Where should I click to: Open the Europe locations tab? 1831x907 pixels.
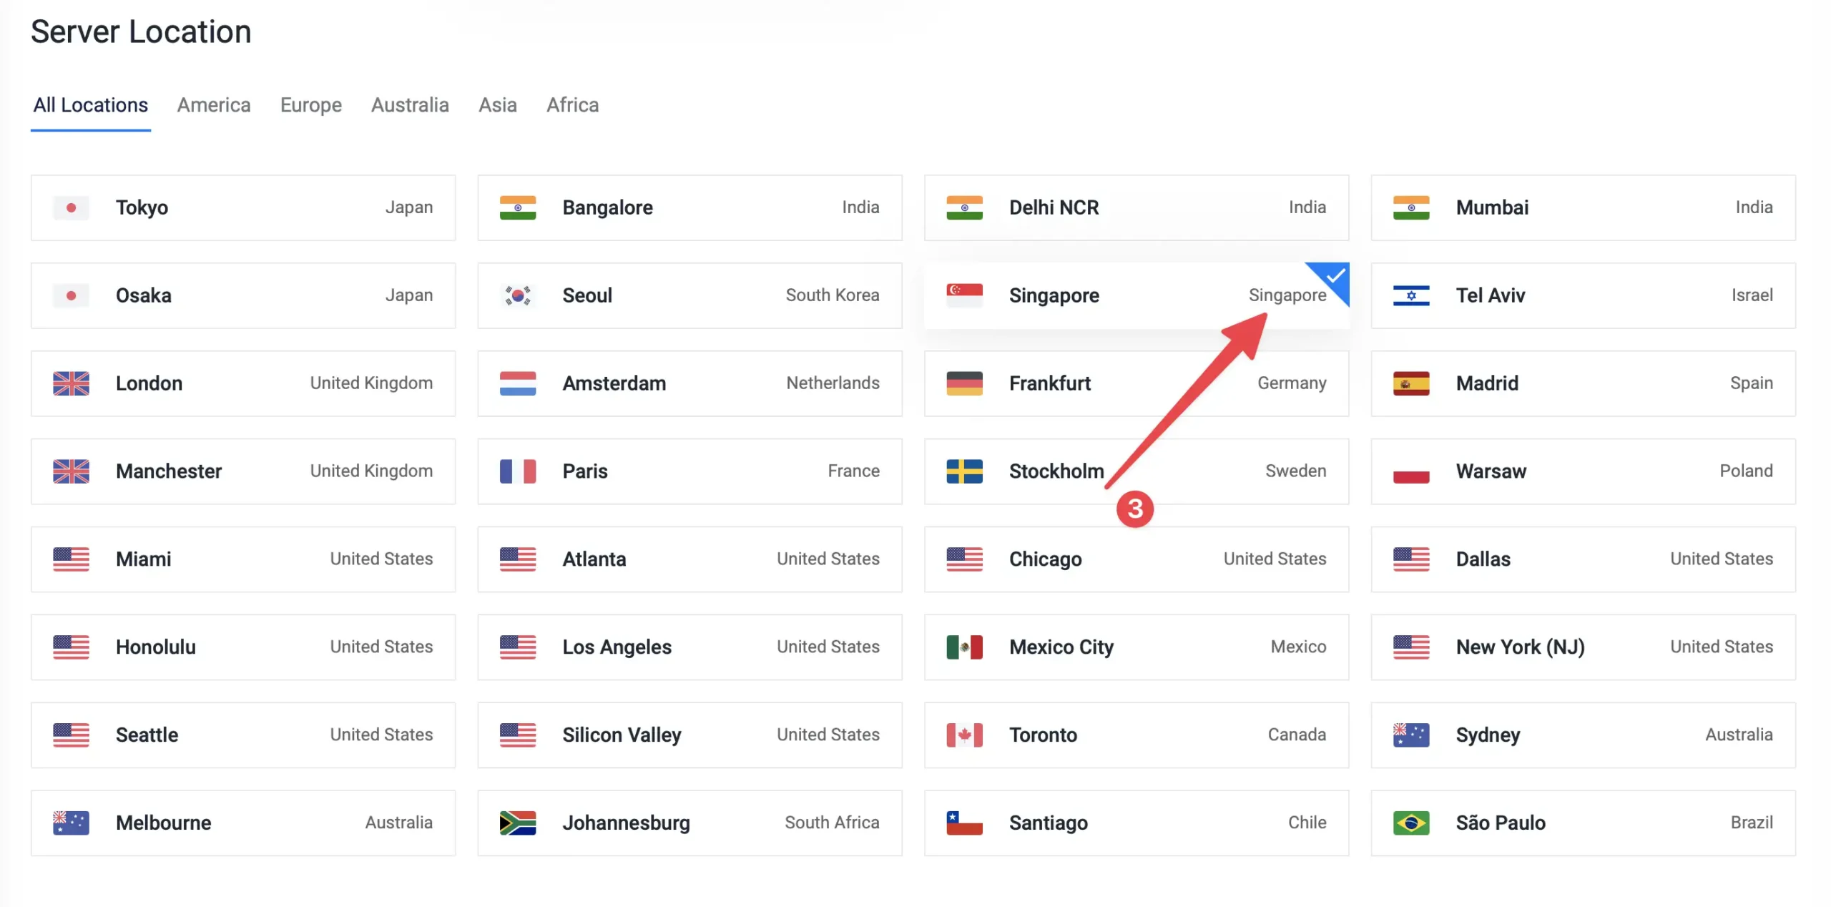coord(310,105)
